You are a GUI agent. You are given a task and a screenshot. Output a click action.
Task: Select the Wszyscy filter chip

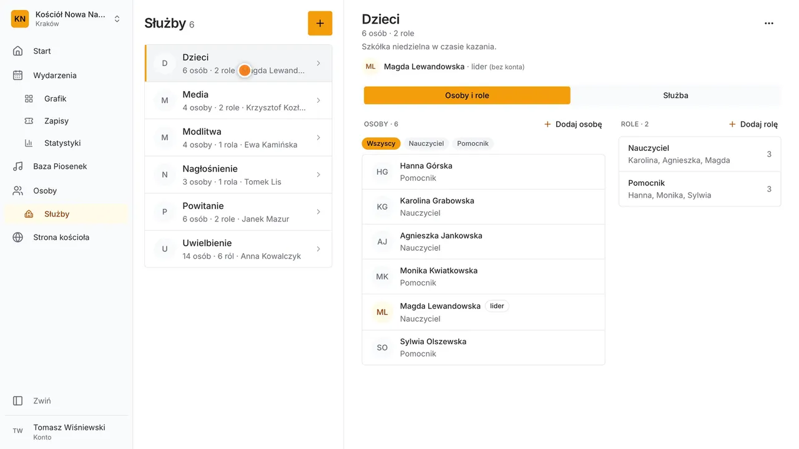point(381,143)
